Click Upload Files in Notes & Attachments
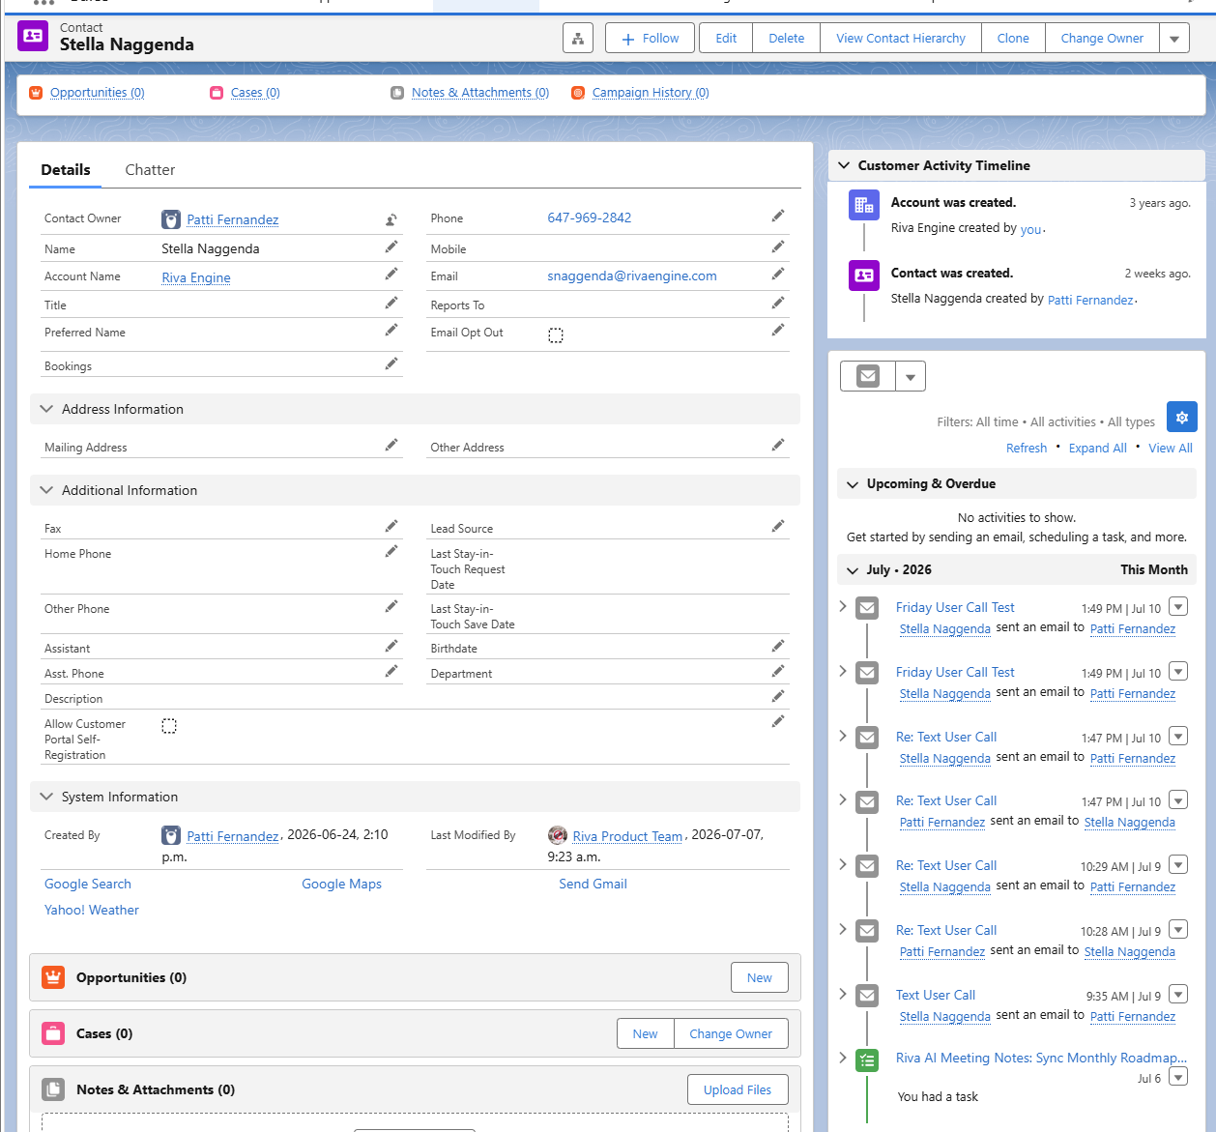This screenshot has height=1132, width=1216. coord(738,1089)
